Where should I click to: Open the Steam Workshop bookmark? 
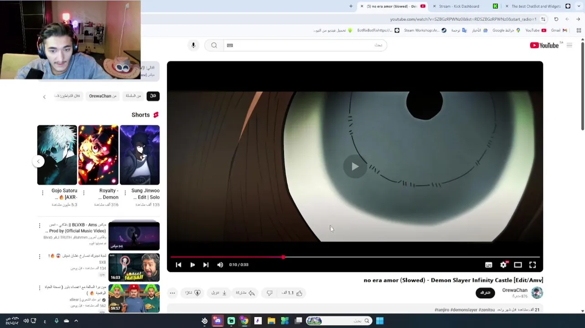tap(425, 31)
